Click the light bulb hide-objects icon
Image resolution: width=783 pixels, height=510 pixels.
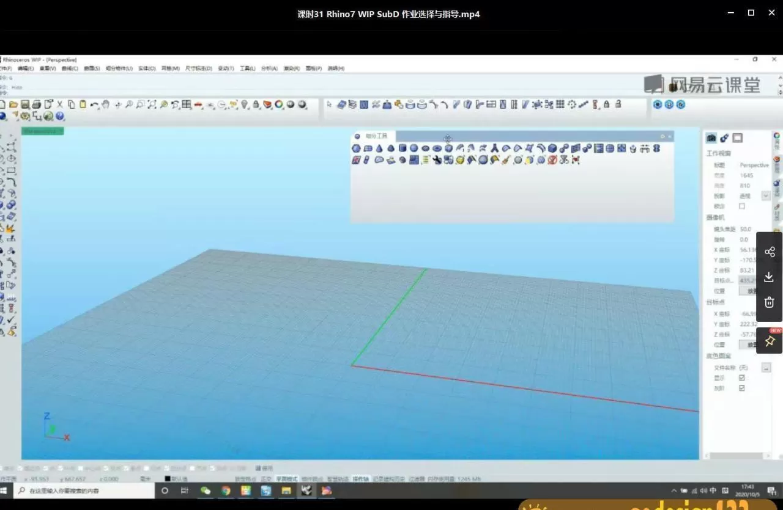[245, 104]
